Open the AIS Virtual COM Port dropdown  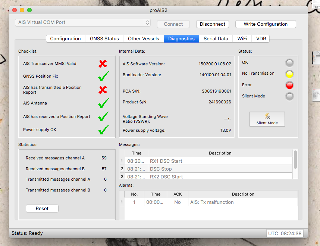click(83, 22)
